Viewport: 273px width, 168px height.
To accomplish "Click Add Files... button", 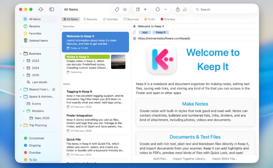I will [x=160, y=159].
